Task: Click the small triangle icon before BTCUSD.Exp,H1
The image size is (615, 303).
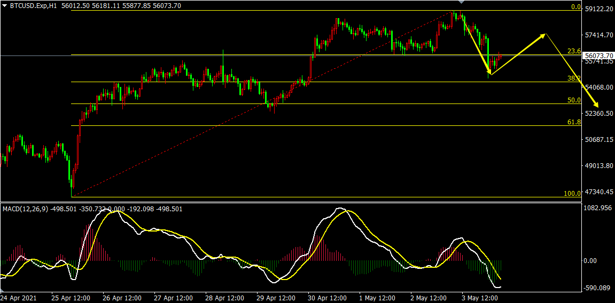Action: point(5,5)
